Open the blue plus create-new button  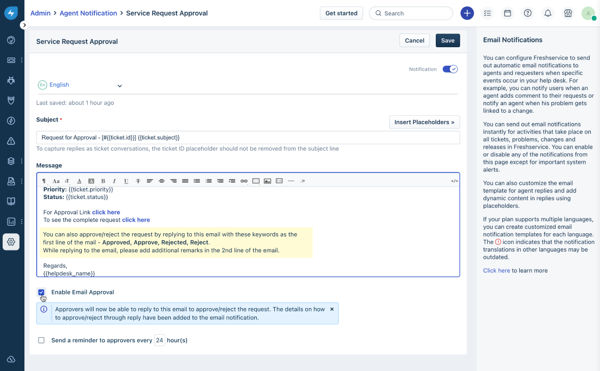tap(467, 14)
